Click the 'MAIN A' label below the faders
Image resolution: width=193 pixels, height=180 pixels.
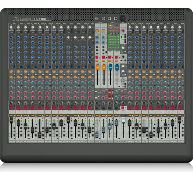coord(124,141)
